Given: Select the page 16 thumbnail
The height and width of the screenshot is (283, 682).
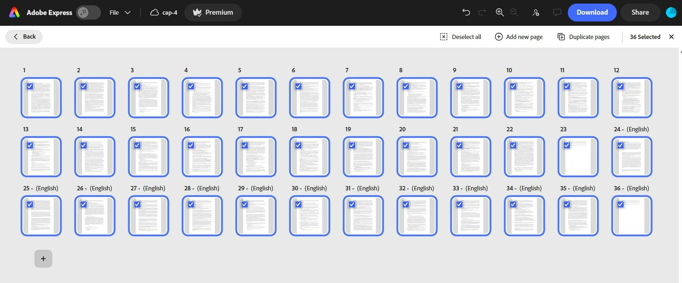Looking at the screenshot, I should tap(202, 157).
